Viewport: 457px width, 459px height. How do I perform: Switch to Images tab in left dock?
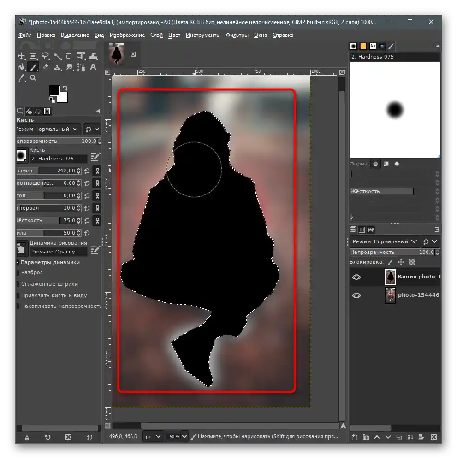47,111
